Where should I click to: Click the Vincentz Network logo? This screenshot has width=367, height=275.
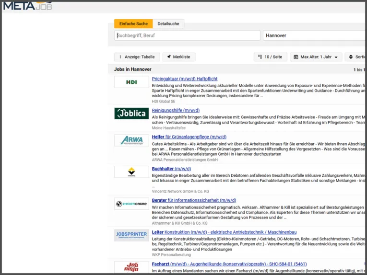[x=131, y=172]
